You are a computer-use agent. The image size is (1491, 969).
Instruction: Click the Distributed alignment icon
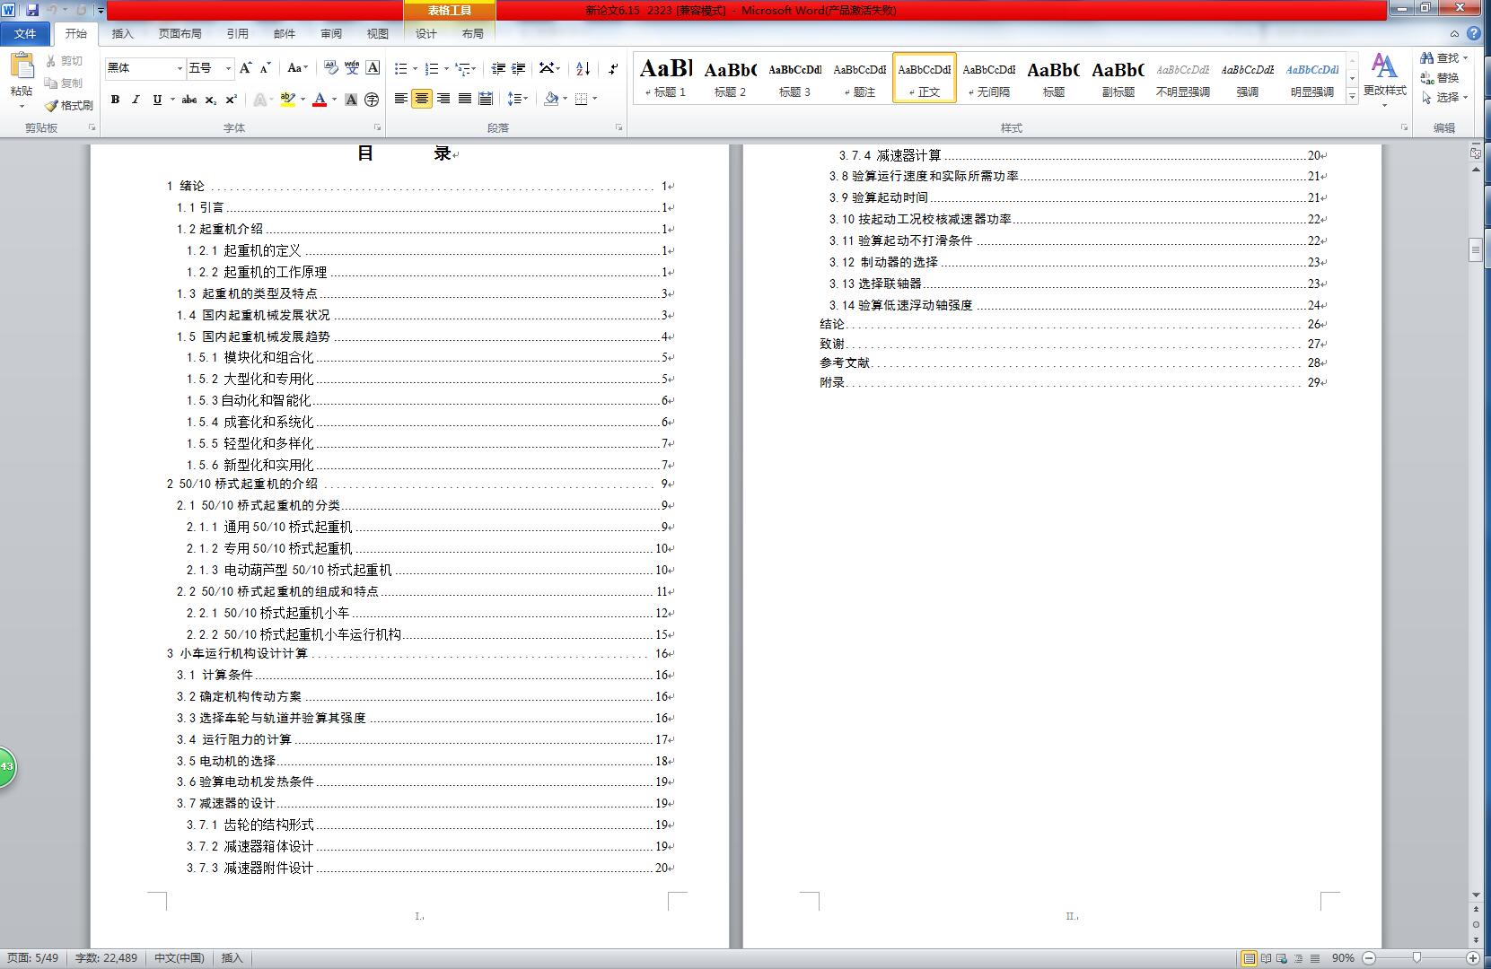tap(486, 99)
